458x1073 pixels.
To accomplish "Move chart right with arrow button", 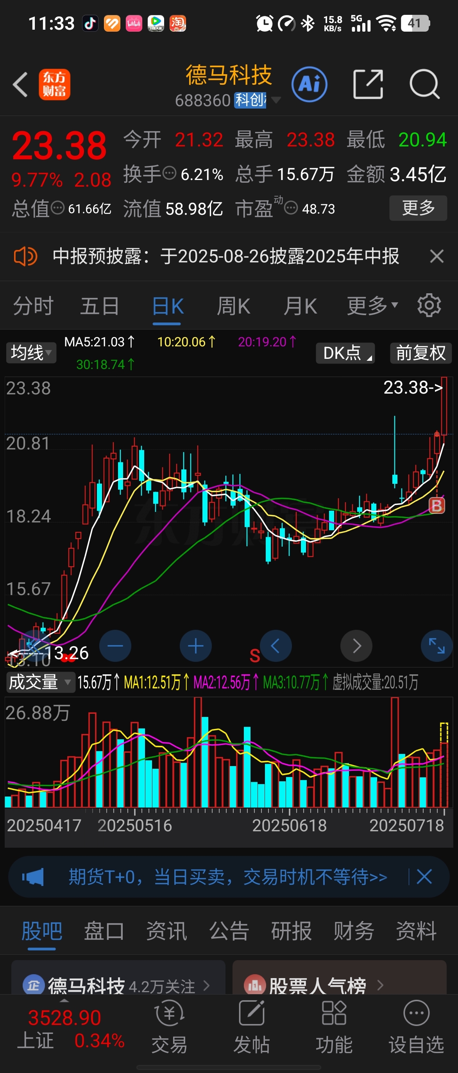I will 356,645.
